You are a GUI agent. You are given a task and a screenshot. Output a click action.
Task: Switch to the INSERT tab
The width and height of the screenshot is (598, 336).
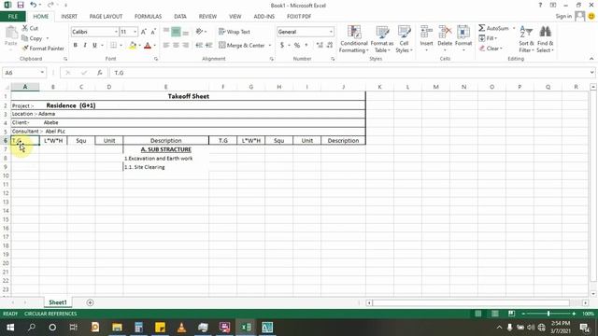pos(69,17)
